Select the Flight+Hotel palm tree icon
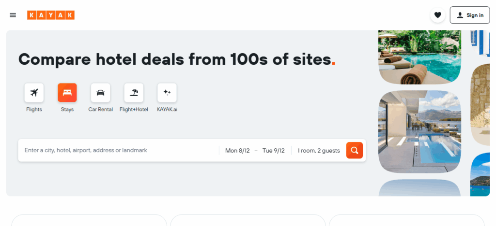The image size is (496, 226). coord(134,93)
